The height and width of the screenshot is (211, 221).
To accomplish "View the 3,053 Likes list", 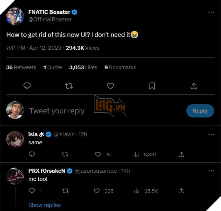I will pos(83,67).
